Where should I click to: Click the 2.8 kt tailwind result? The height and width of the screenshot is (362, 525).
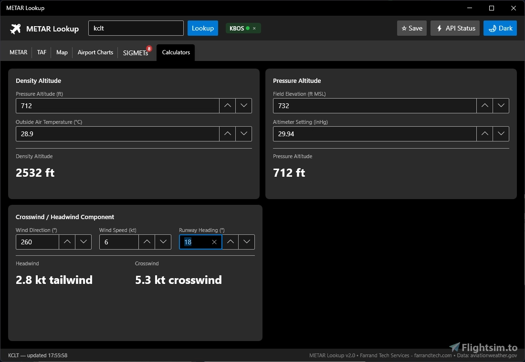(54, 280)
